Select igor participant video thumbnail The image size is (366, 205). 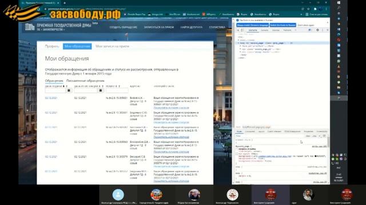point(309,195)
